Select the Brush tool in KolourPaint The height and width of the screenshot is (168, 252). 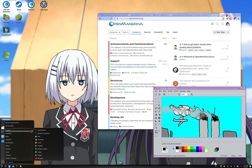tap(159, 108)
